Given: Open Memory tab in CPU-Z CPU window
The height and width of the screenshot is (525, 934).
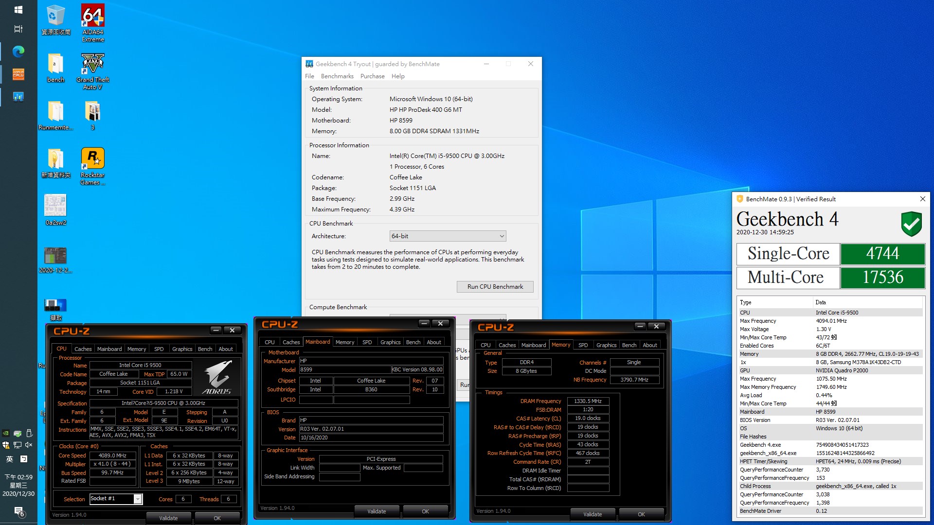Looking at the screenshot, I should (x=137, y=349).
